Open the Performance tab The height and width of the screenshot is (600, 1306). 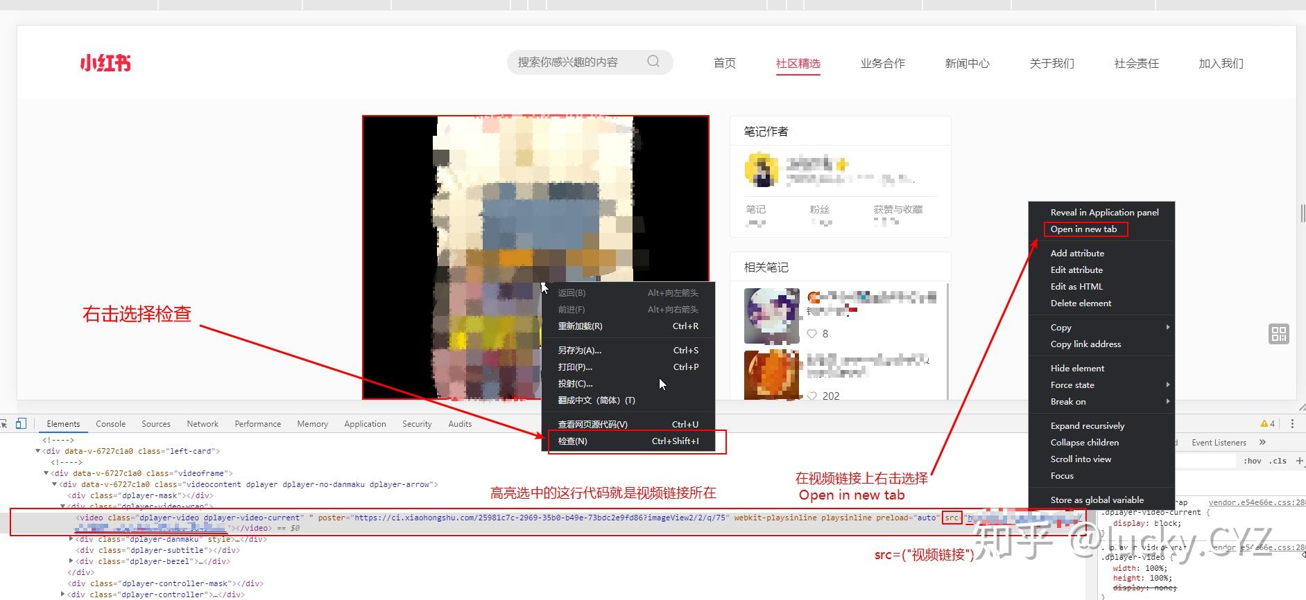coord(258,424)
